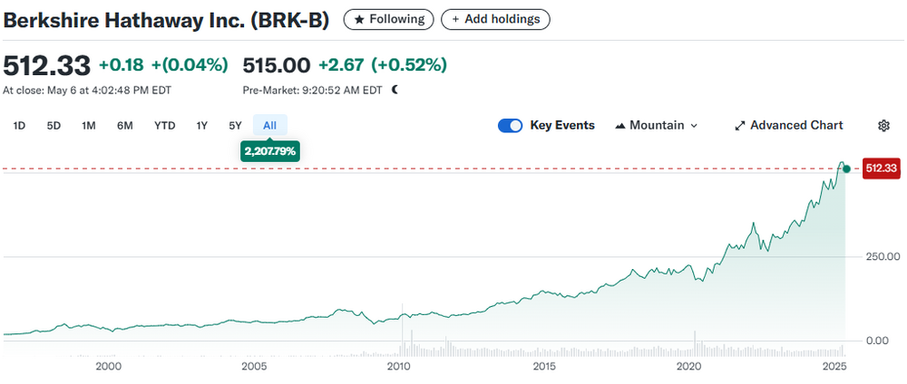
Task: Show the YTD chart range
Action: point(164,126)
